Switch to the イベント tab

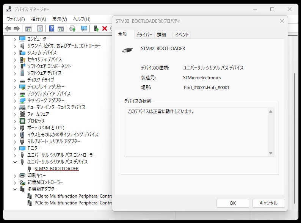(182, 35)
